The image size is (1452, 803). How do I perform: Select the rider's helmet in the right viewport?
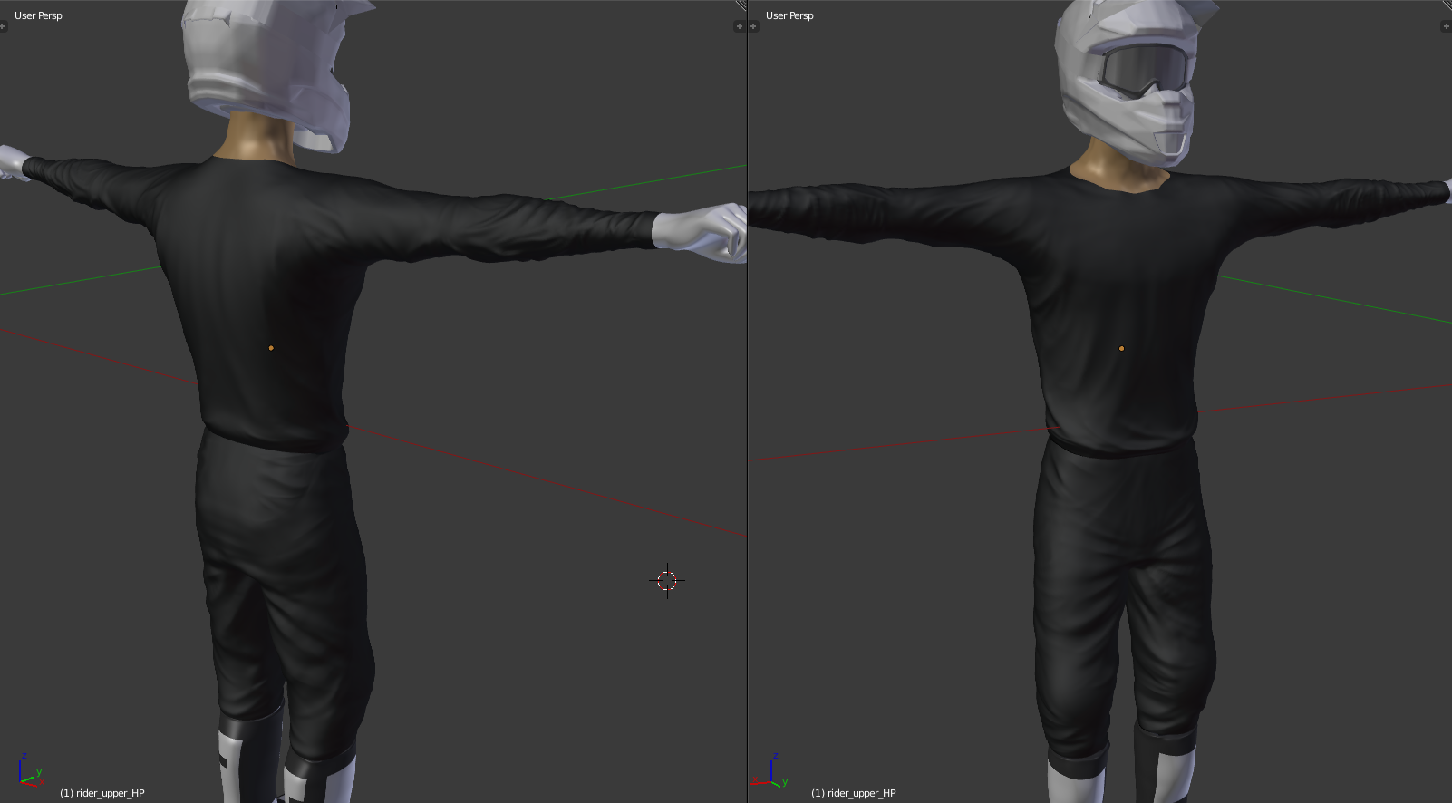pyautogui.click(x=1127, y=82)
